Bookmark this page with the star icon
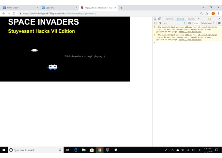The image size is (222, 158). [207, 13]
